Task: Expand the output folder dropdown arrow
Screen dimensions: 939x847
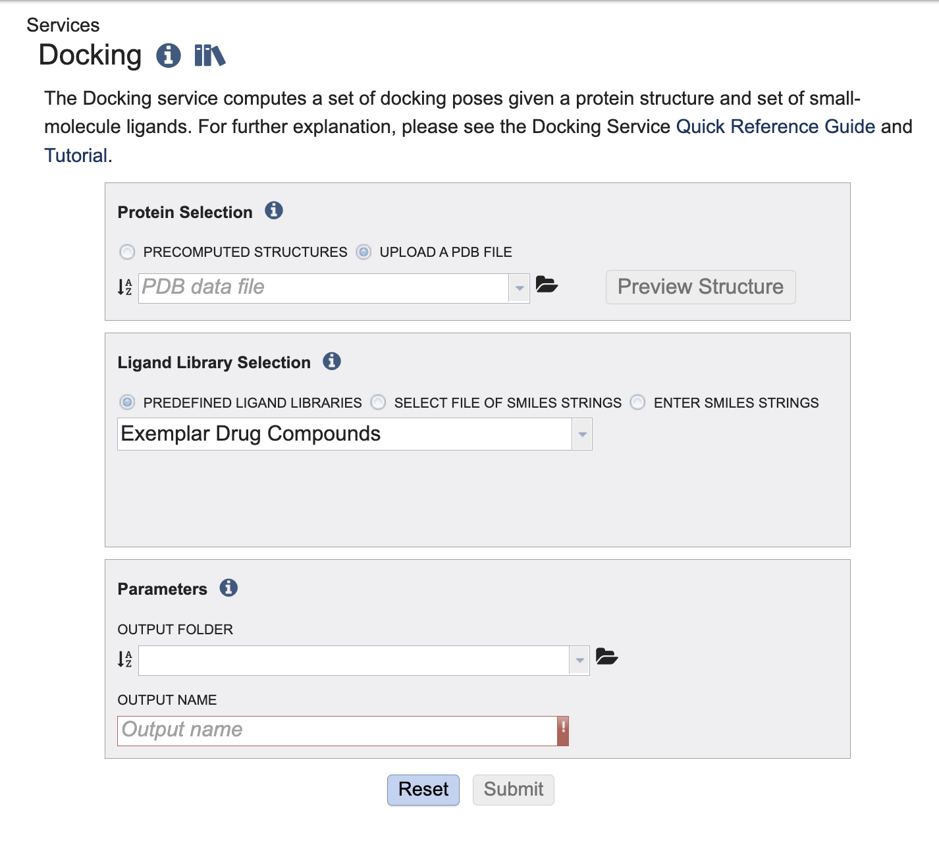Action: pyautogui.click(x=579, y=661)
